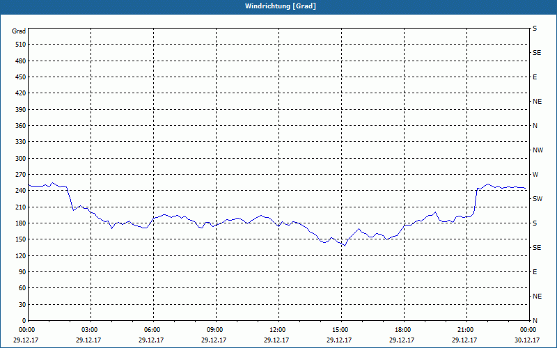Click the '420' y-axis label
This screenshot has height=348, width=557.
[x=21, y=93]
